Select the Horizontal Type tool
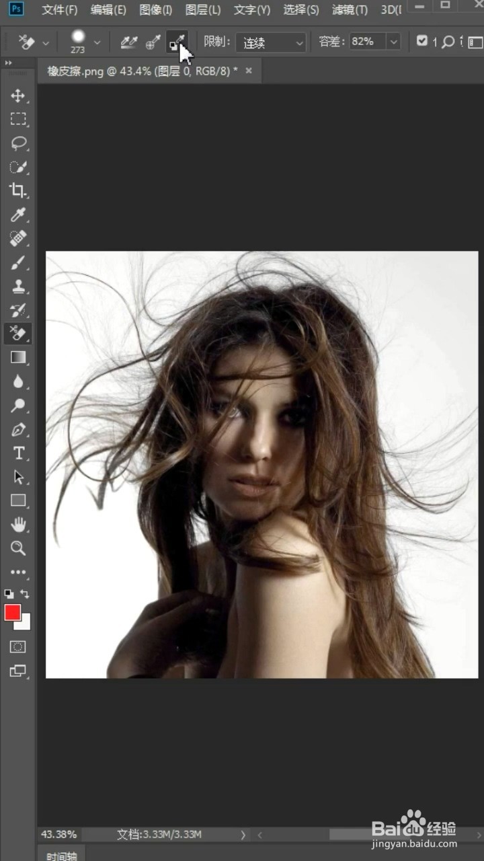The height and width of the screenshot is (861, 484). coord(18,453)
